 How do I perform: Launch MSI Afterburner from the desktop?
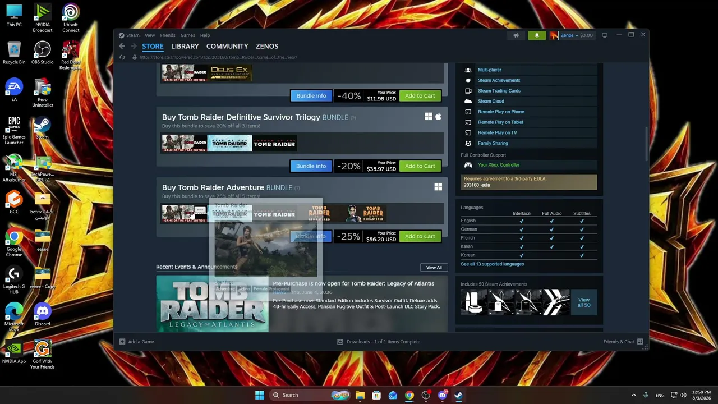click(x=14, y=168)
